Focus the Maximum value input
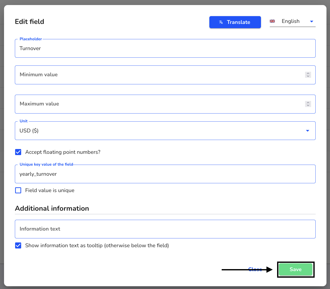 [x=165, y=104]
